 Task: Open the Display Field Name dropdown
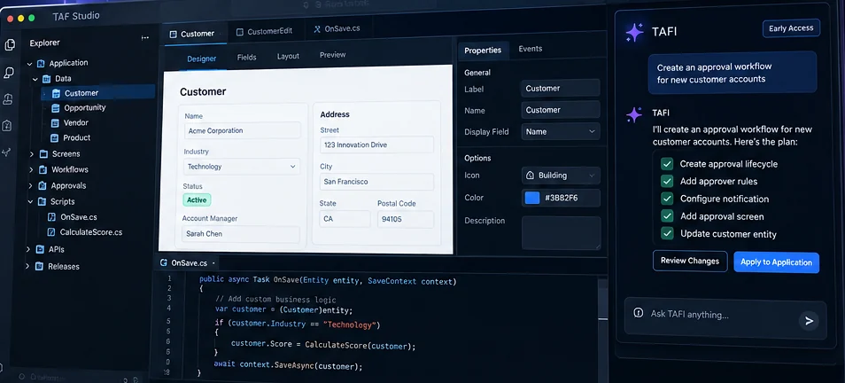pyautogui.click(x=561, y=131)
